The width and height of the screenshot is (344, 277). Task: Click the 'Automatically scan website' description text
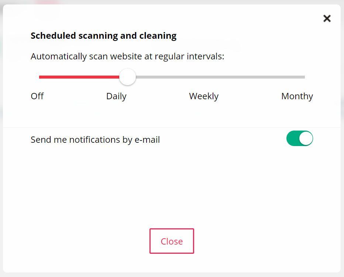(127, 56)
